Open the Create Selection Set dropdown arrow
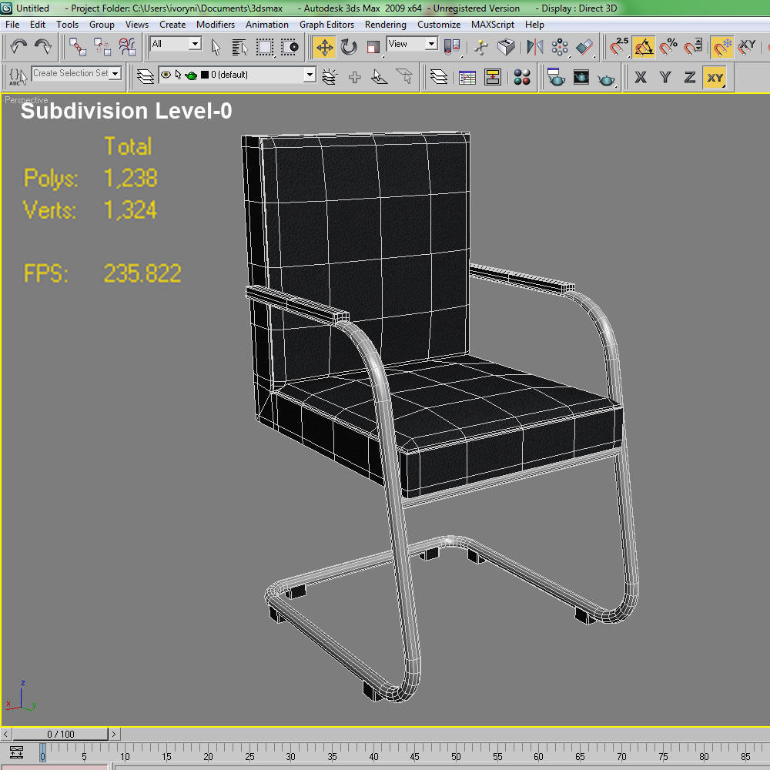This screenshot has width=770, height=770. click(x=115, y=73)
